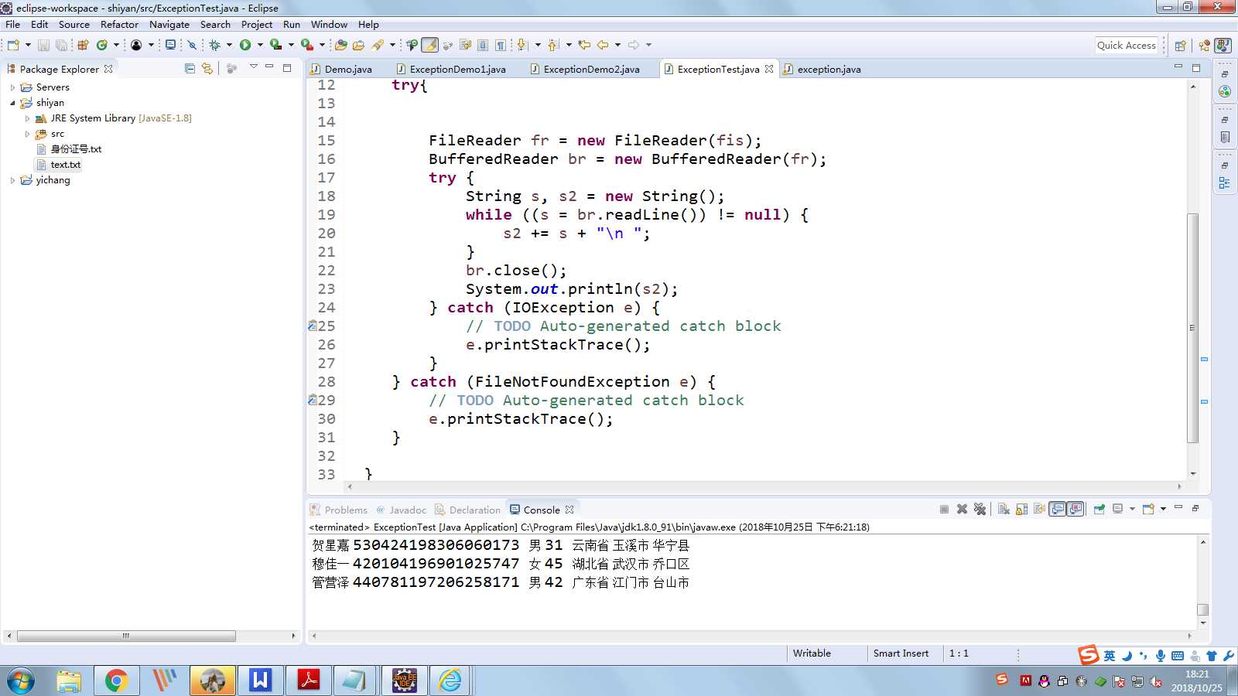Open Package Explorer View Menu triangle
Image resolution: width=1238 pixels, height=696 pixels.
coord(253,67)
